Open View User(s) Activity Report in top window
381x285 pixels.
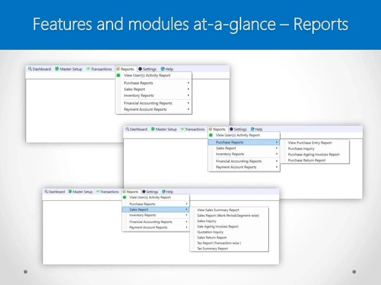tap(147, 75)
